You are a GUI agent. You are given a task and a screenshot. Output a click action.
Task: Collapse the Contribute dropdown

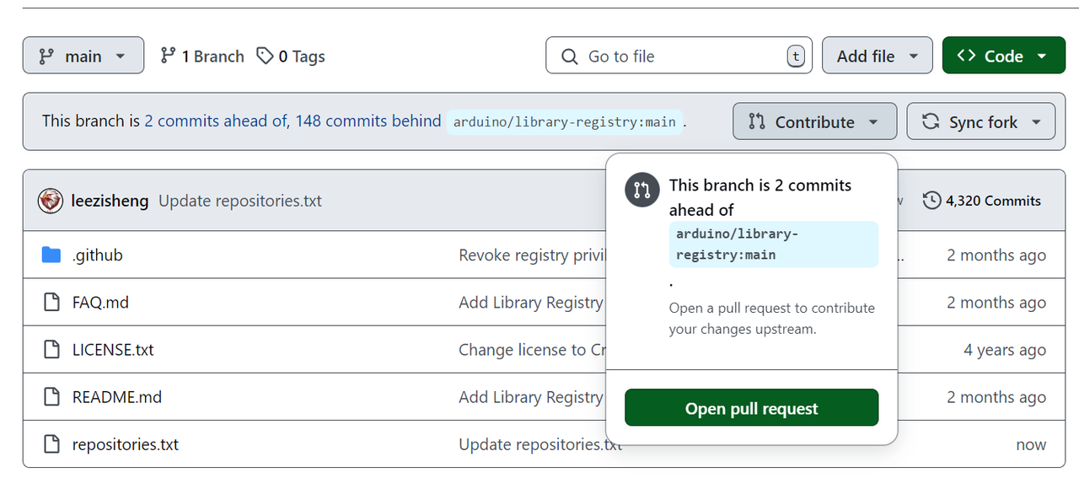[x=813, y=121]
